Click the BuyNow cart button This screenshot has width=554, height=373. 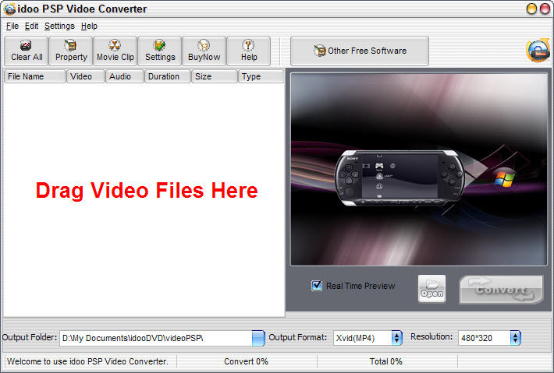tap(204, 51)
